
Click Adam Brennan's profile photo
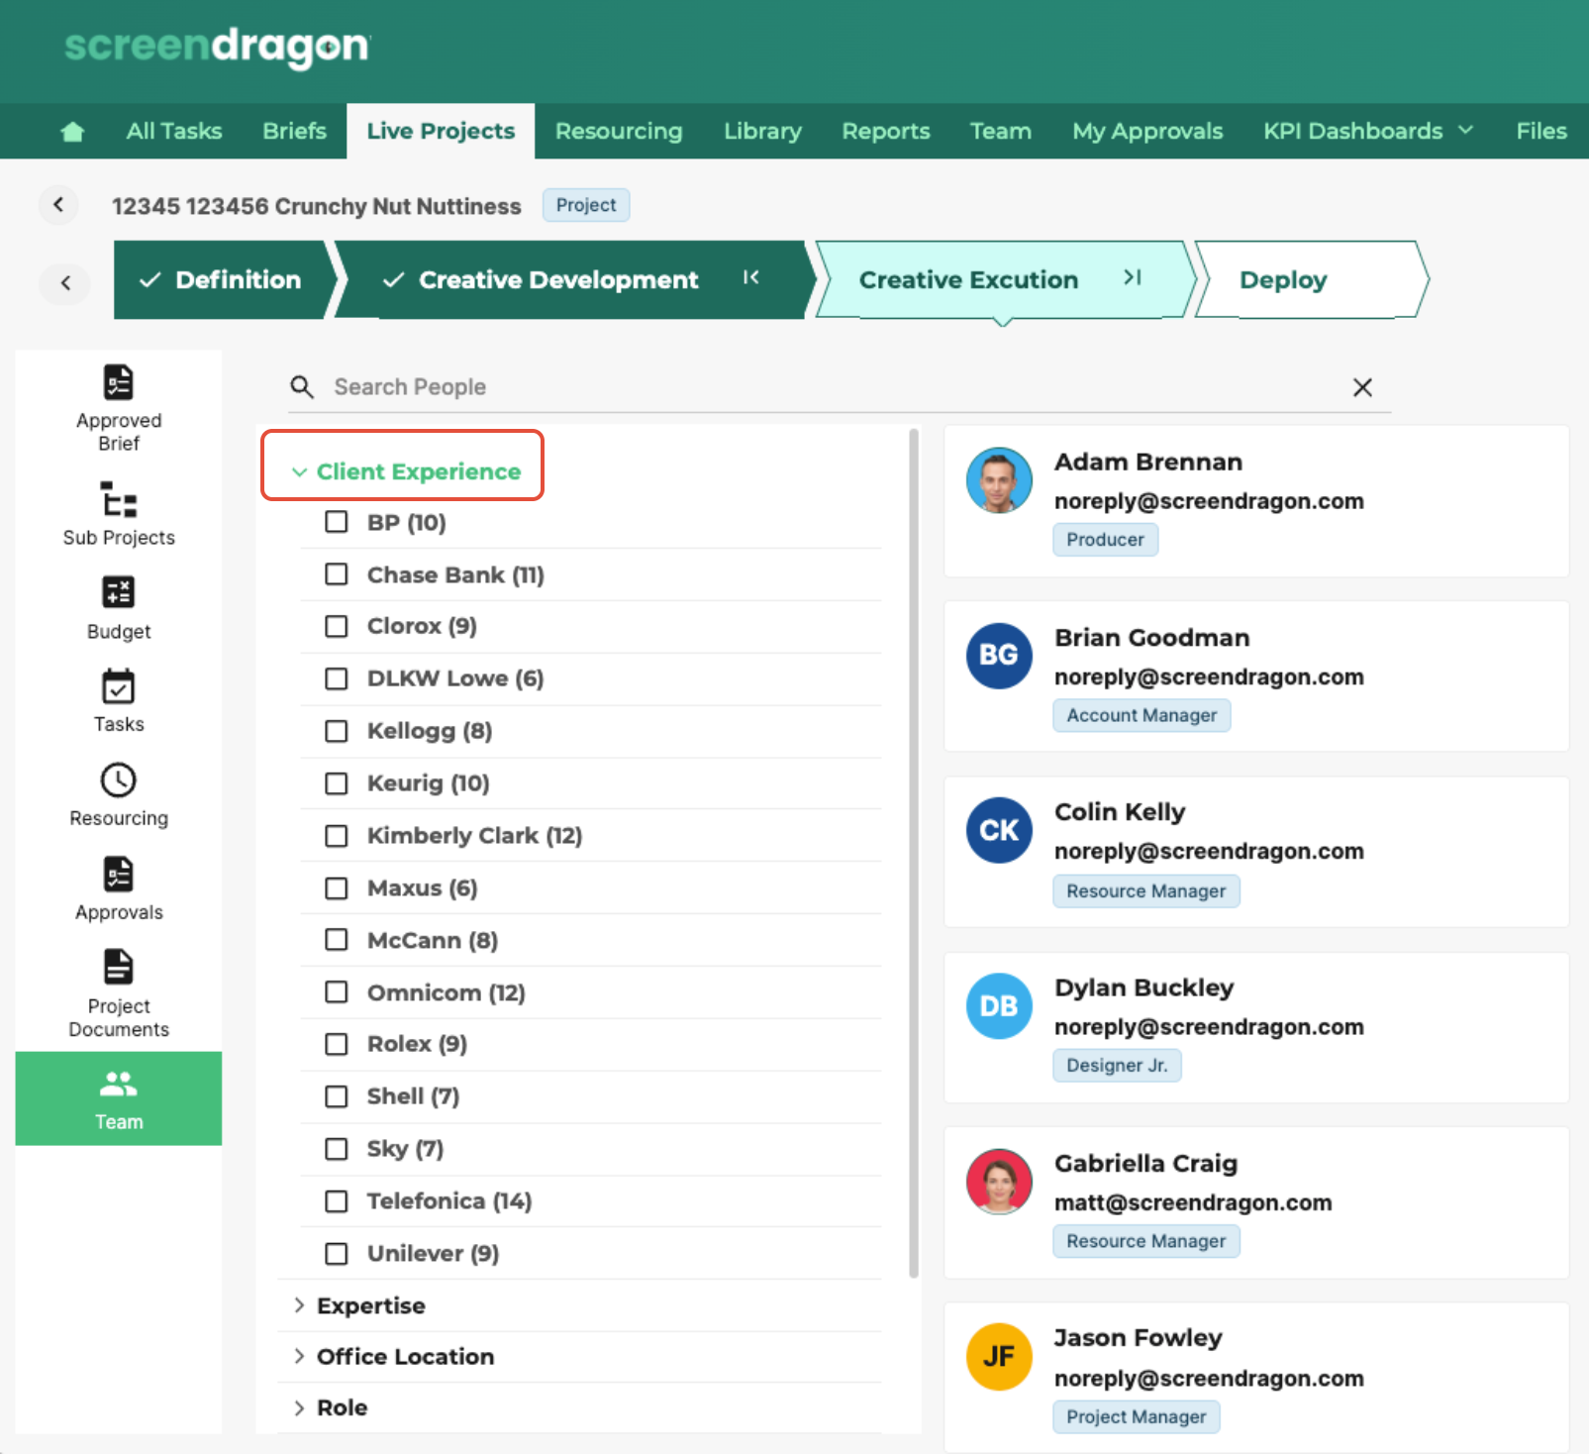(x=999, y=480)
